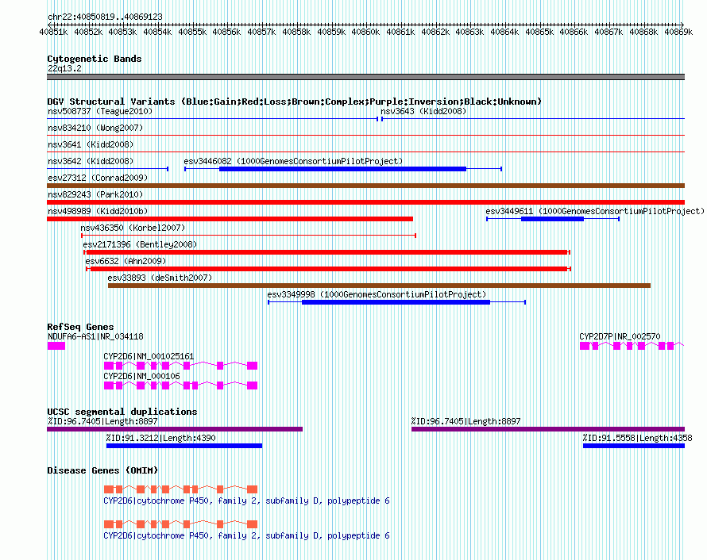Screen dimensions: 707x560
Task: Open the DGV Structural Variants track heading
Action: [x=294, y=102]
